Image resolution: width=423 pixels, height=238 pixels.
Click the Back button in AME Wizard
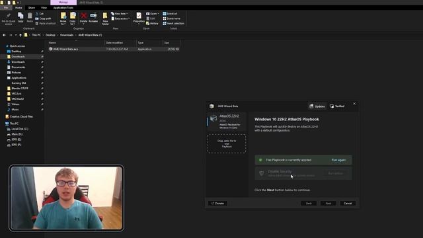coord(309,203)
